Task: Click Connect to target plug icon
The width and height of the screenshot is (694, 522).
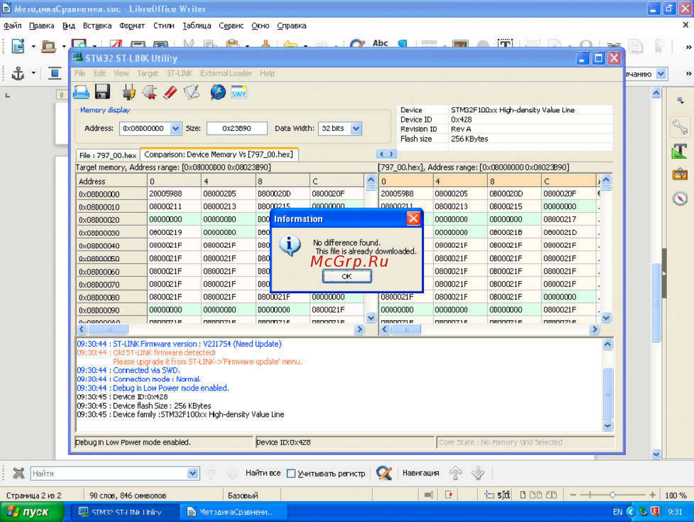Action: [128, 92]
